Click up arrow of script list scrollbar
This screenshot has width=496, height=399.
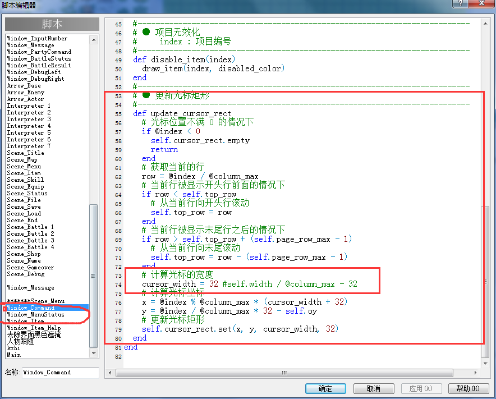[94, 40]
